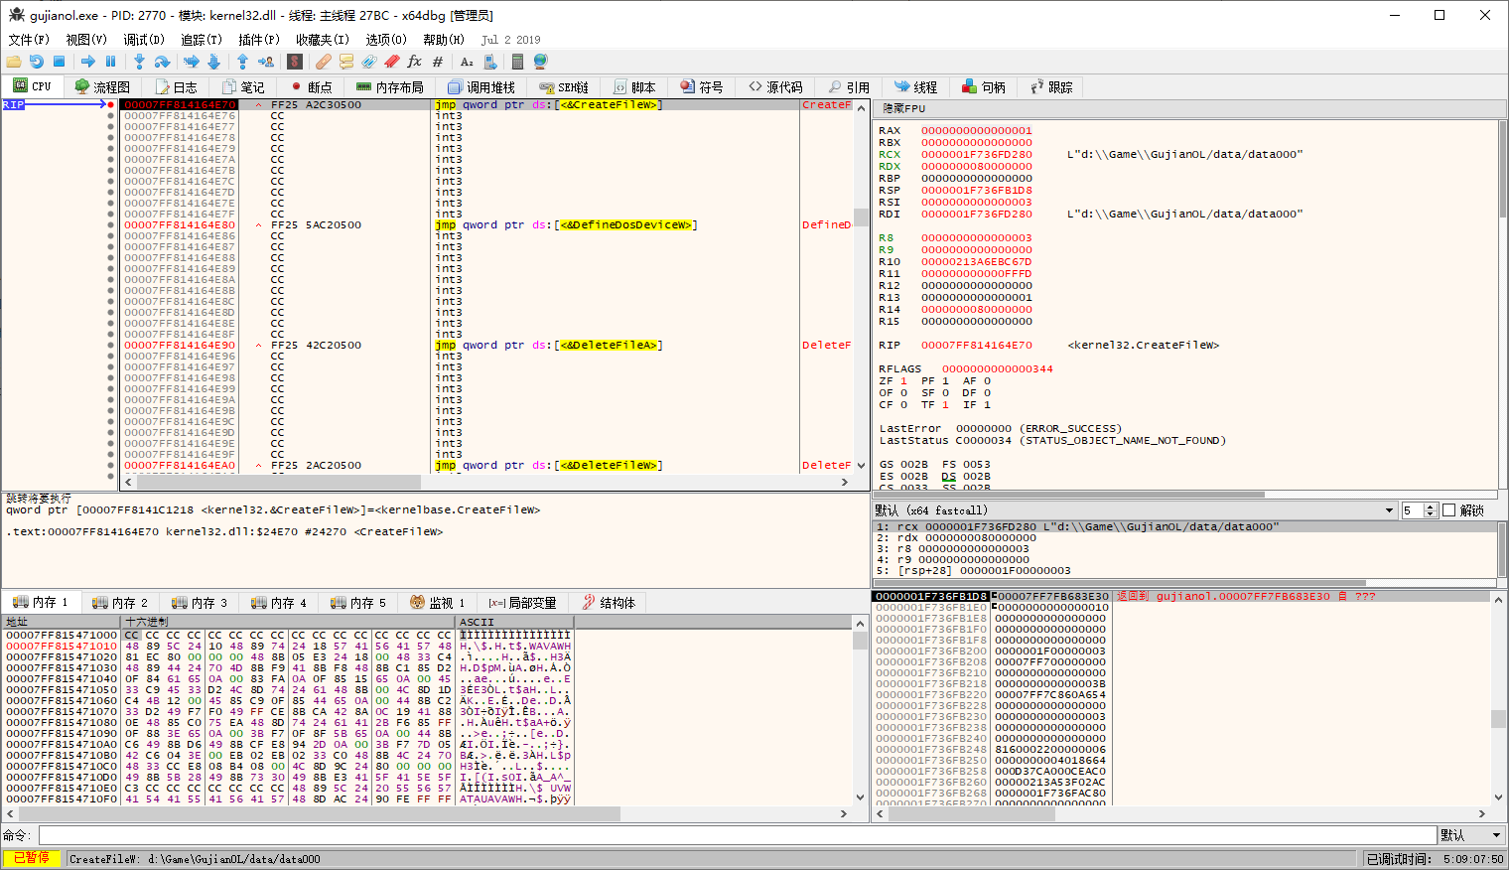Switch to the CPU tab
Screen dimensions: 1509x870
[x=32, y=86]
